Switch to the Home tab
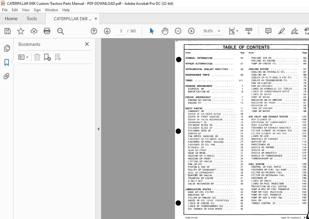Image resolution: width=309 pixels, height=219 pixels. click(11, 19)
